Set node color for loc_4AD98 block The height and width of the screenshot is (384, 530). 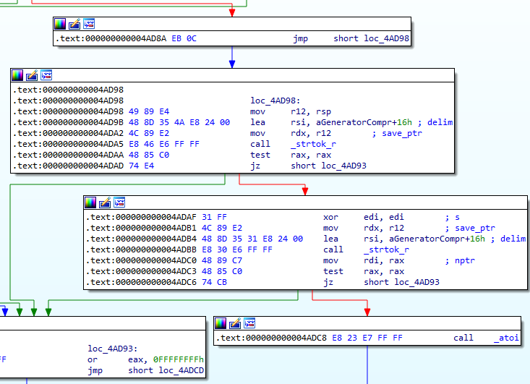click(x=18, y=74)
